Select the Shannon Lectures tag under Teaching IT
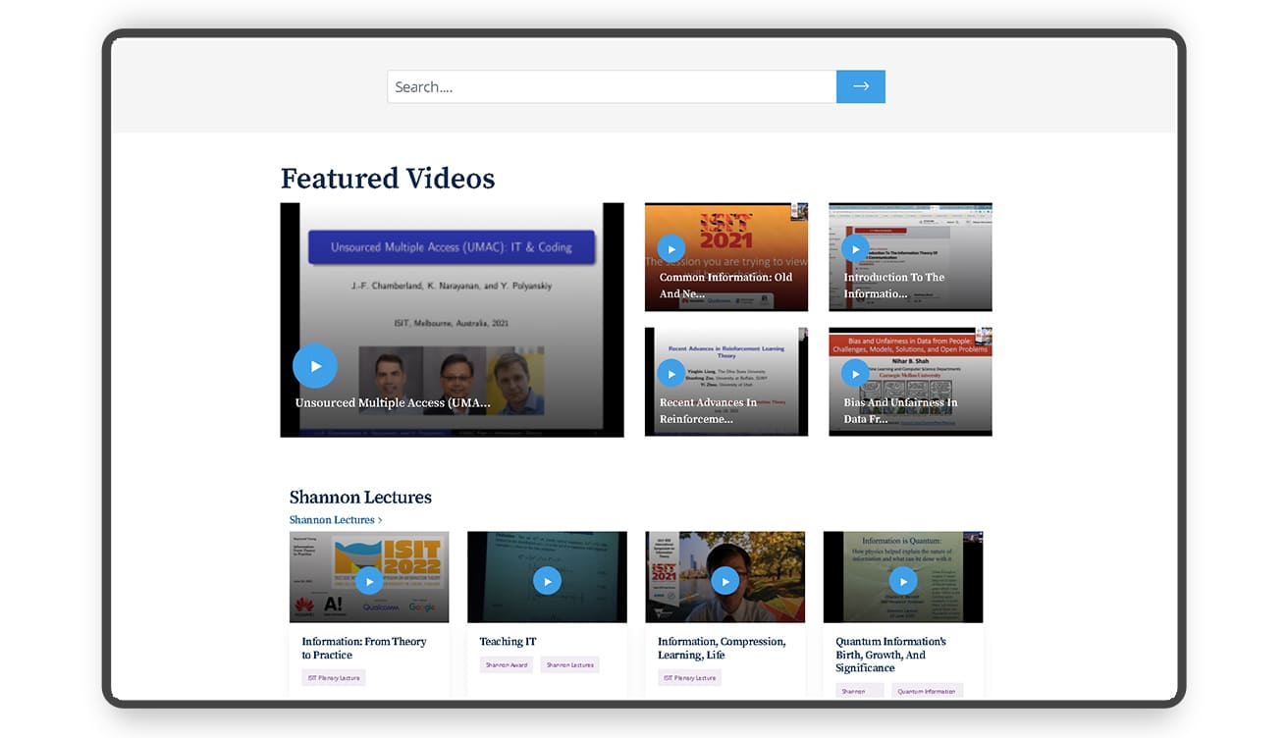The image size is (1287, 738). point(570,665)
